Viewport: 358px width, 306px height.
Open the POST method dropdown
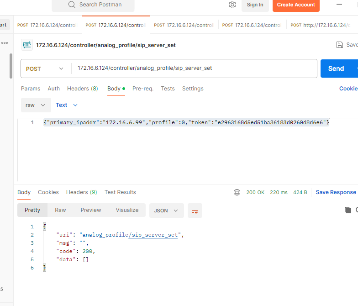point(45,69)
